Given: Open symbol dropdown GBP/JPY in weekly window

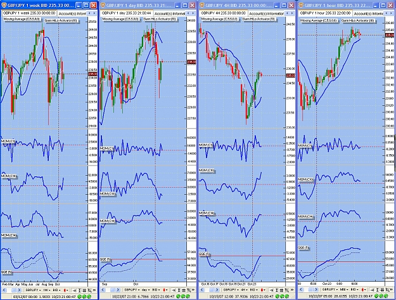Looking at the screenshot, I should point(33,290).
